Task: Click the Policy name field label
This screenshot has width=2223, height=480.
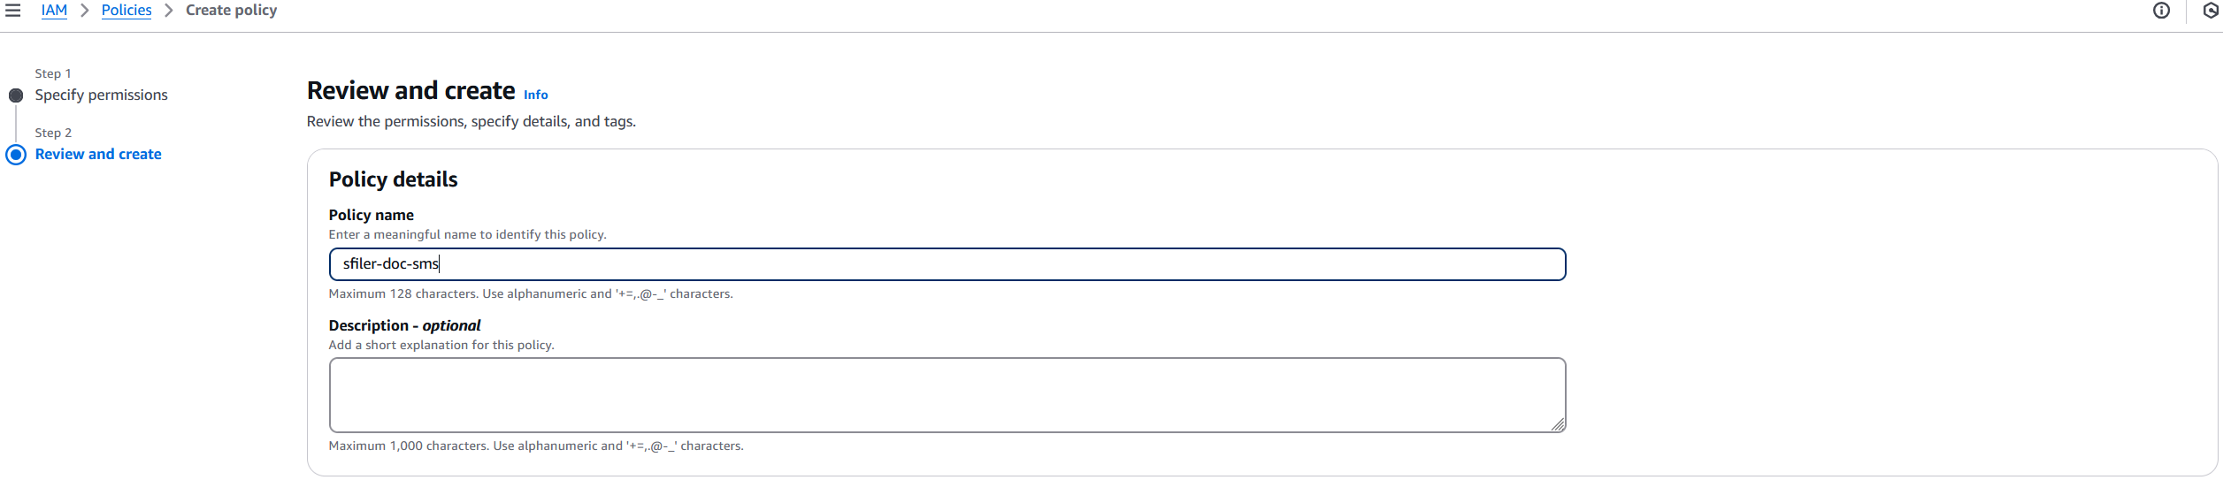Action: [372, 215]
